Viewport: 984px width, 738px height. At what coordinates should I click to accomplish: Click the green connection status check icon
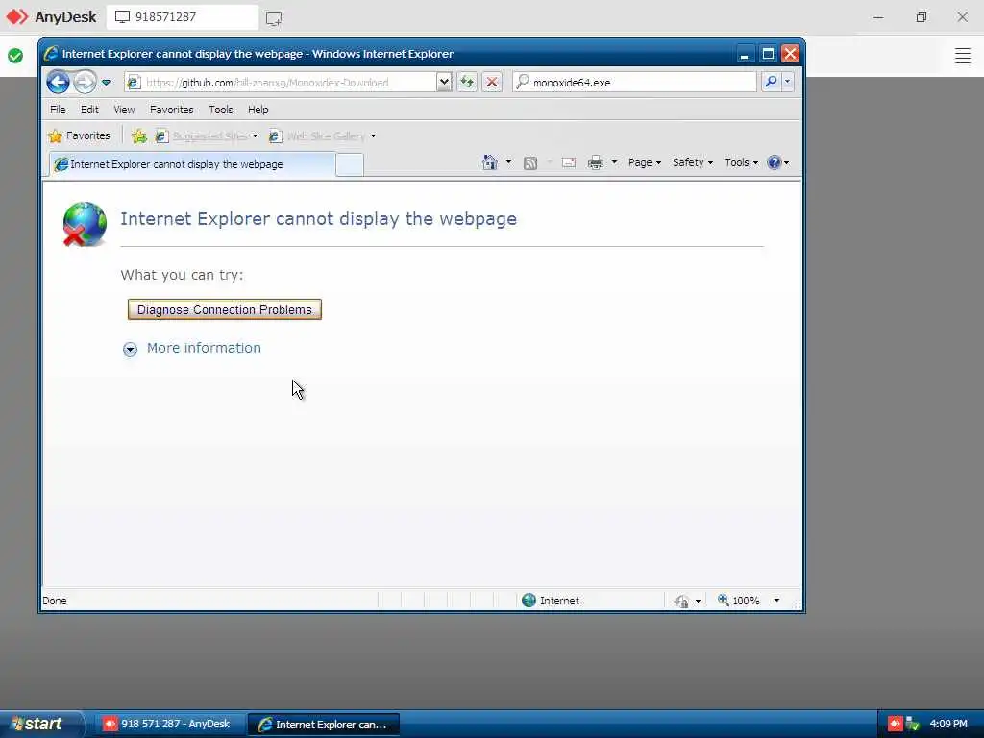15,56
